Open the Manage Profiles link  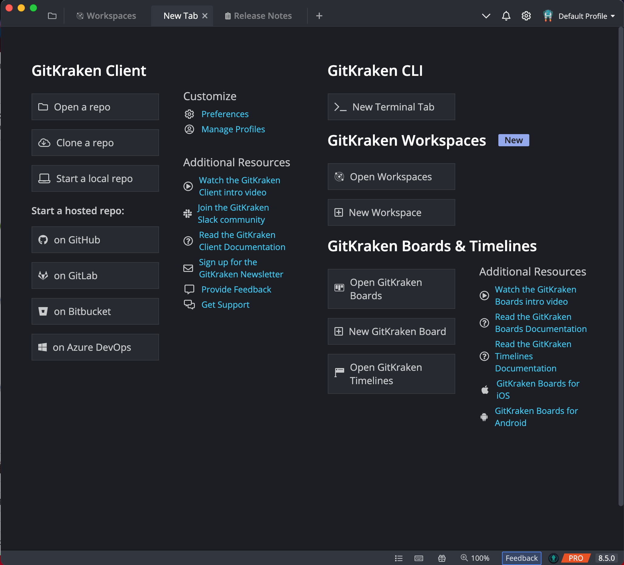233,129
